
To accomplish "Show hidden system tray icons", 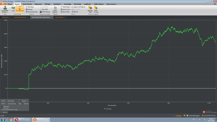I will (197, 120).
